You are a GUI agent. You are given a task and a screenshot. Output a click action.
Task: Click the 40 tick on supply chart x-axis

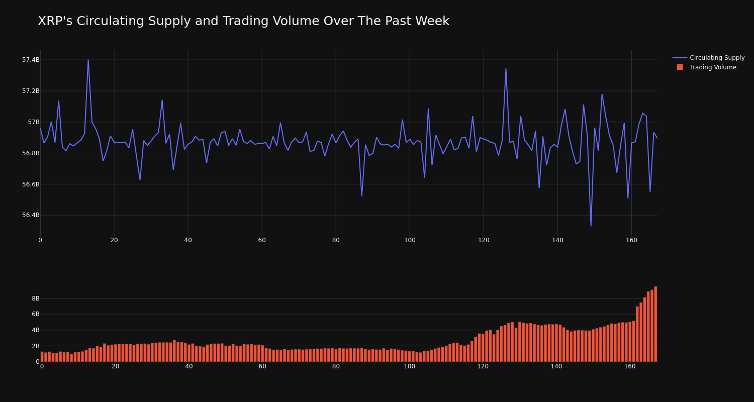pyautogui.click(x=188, y=240)
